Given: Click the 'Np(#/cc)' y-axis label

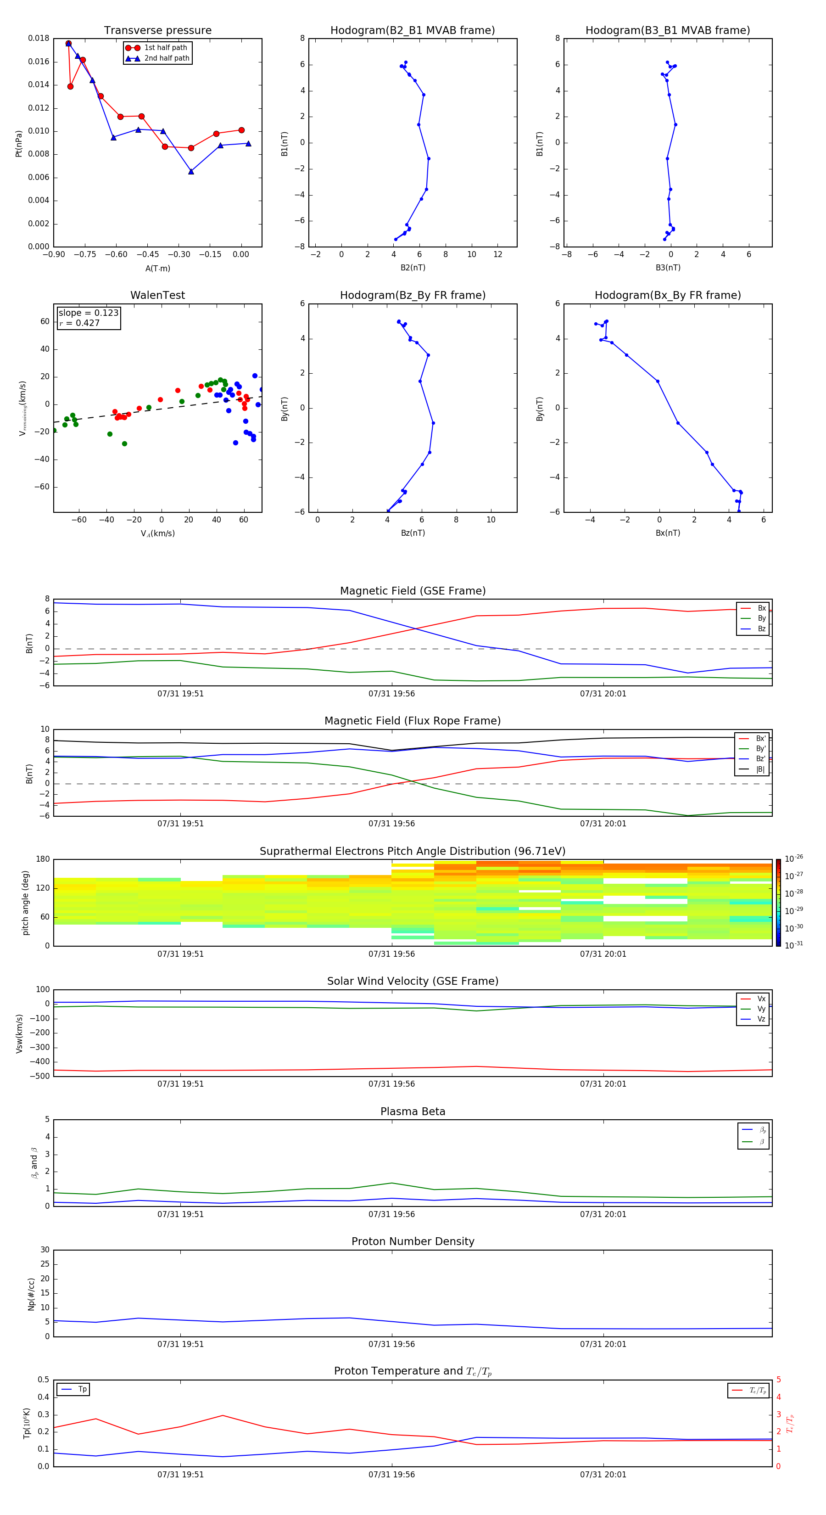Looking at the screenshot, I should [31, 1294].
